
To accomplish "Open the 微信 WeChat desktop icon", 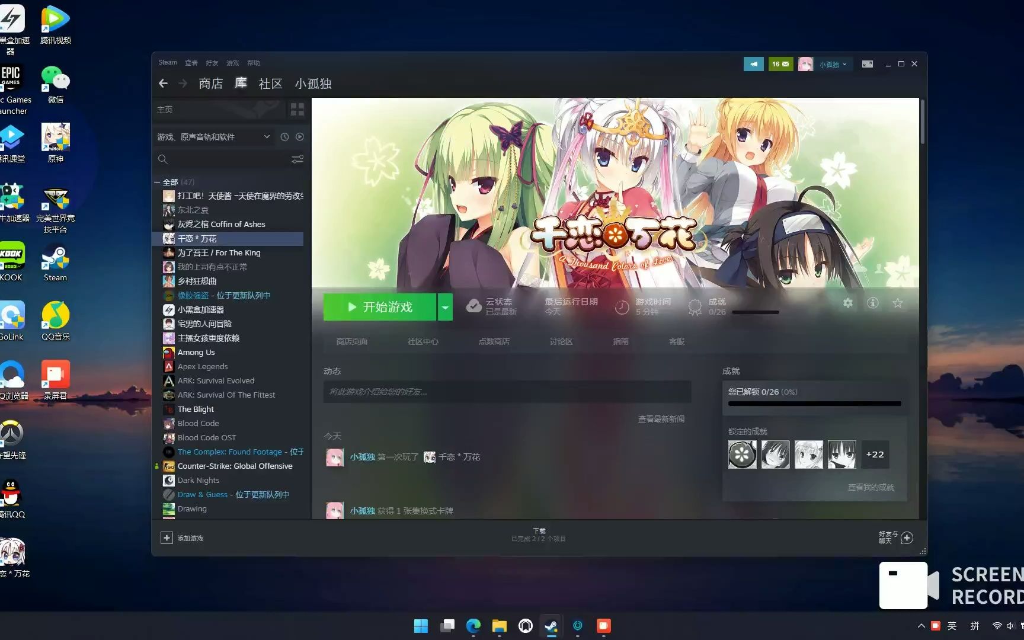I will point(55,85).
